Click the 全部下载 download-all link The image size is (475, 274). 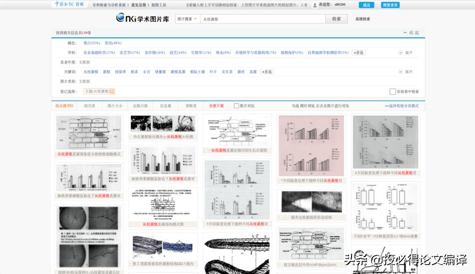(x=217, y=106)
